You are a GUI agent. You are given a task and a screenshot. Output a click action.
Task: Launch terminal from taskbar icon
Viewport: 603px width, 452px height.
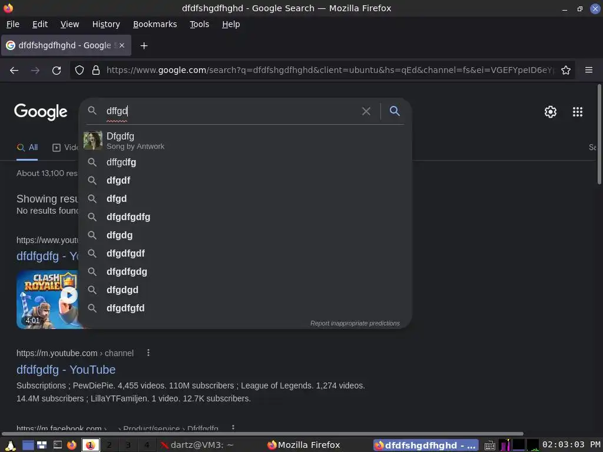(57, 445)
